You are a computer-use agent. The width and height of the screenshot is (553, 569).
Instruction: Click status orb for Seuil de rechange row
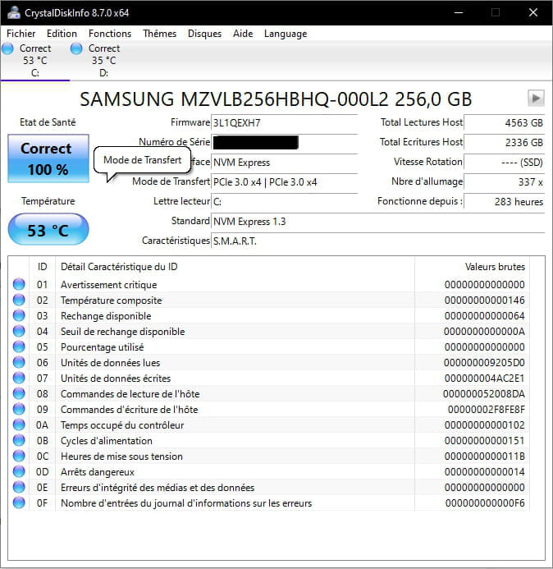tap(19, 331)
